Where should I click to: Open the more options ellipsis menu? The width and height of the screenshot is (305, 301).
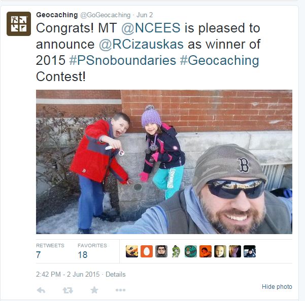click(120, 290)
